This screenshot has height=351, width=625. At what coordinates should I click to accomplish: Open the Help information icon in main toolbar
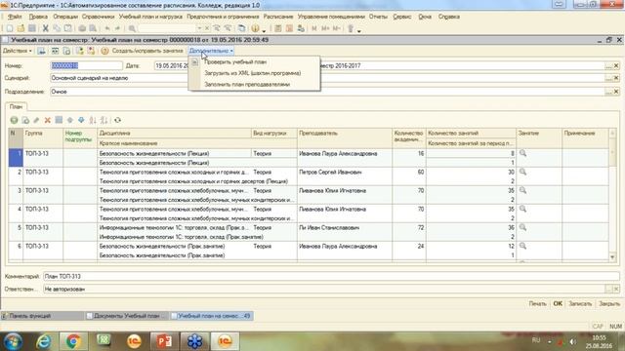pyautogui.click(x=255, y=28)
